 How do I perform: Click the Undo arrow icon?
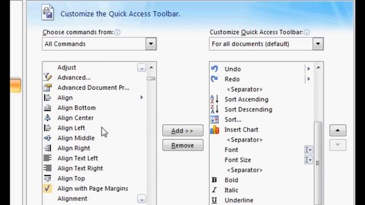coord(214,69)
